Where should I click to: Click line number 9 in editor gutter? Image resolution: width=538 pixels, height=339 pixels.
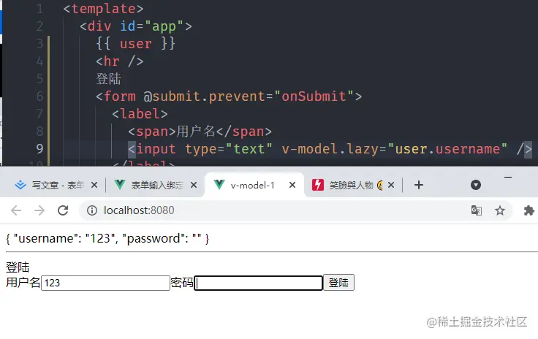click(39, 149)
